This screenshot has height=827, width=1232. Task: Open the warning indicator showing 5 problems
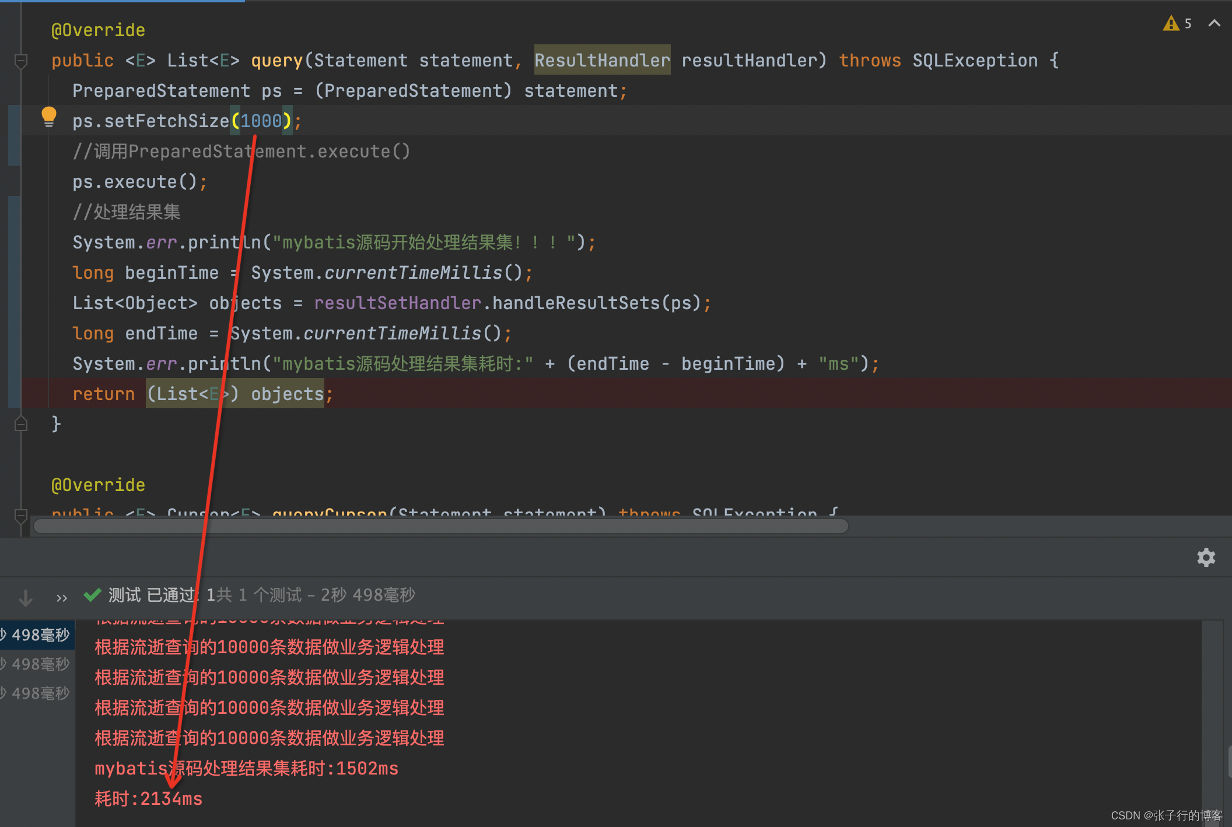point(1177,23)
